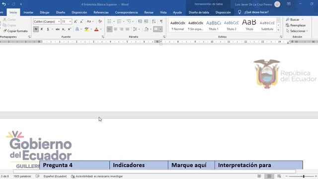318x179 pixels.
Task: Increase paragraph indent
Action: (x=146, y=21)
